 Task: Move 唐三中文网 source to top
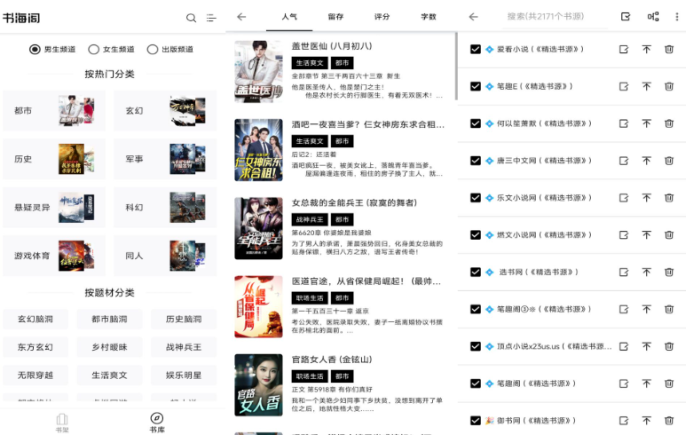point(647,161)
